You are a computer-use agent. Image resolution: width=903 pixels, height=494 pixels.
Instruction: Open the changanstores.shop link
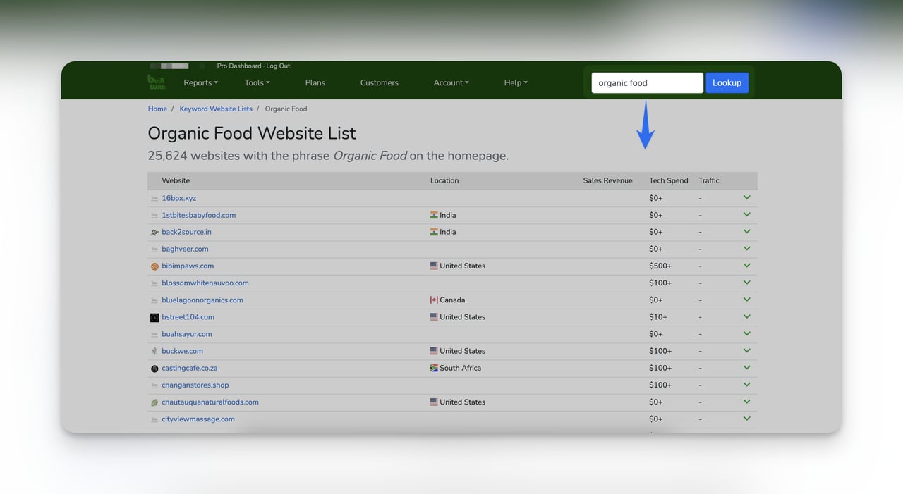pyautogui.click(x=195, y=385)
